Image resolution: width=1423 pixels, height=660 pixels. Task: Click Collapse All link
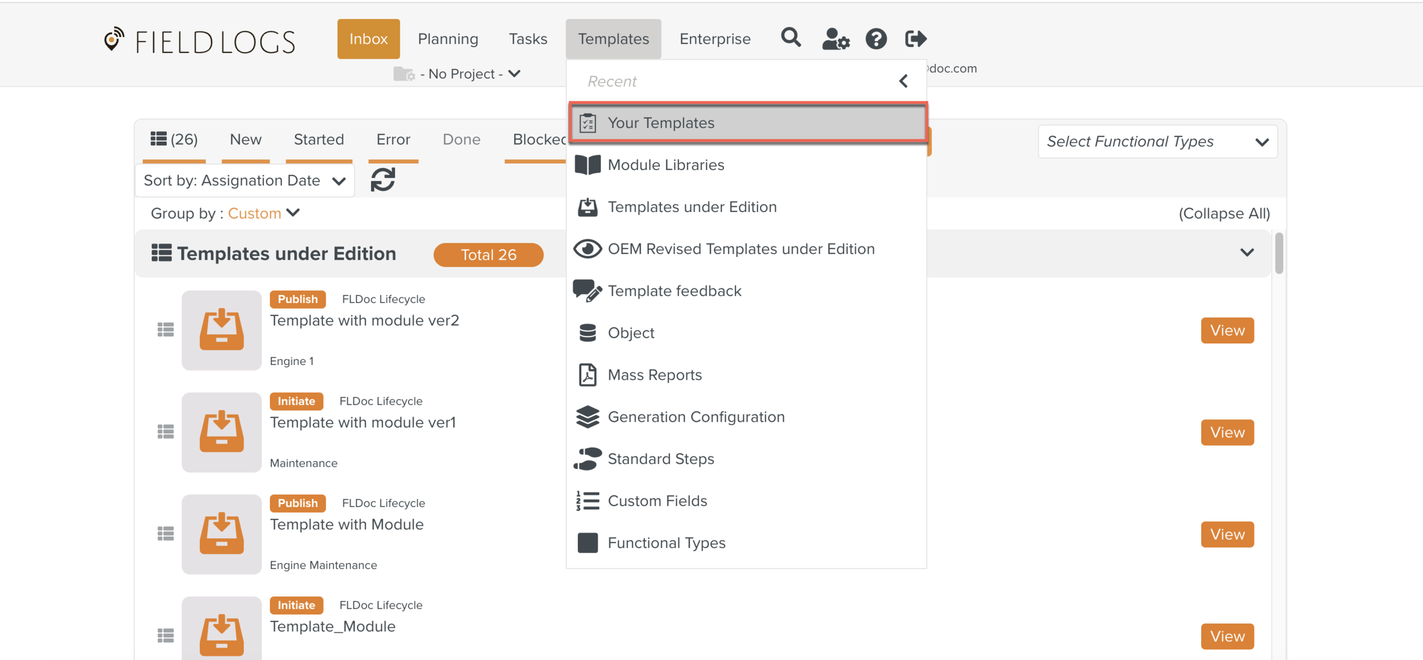[1224, 213]
